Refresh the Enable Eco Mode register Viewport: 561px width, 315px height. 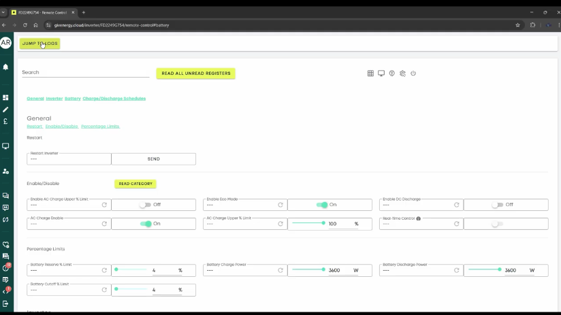pos(280,205)
